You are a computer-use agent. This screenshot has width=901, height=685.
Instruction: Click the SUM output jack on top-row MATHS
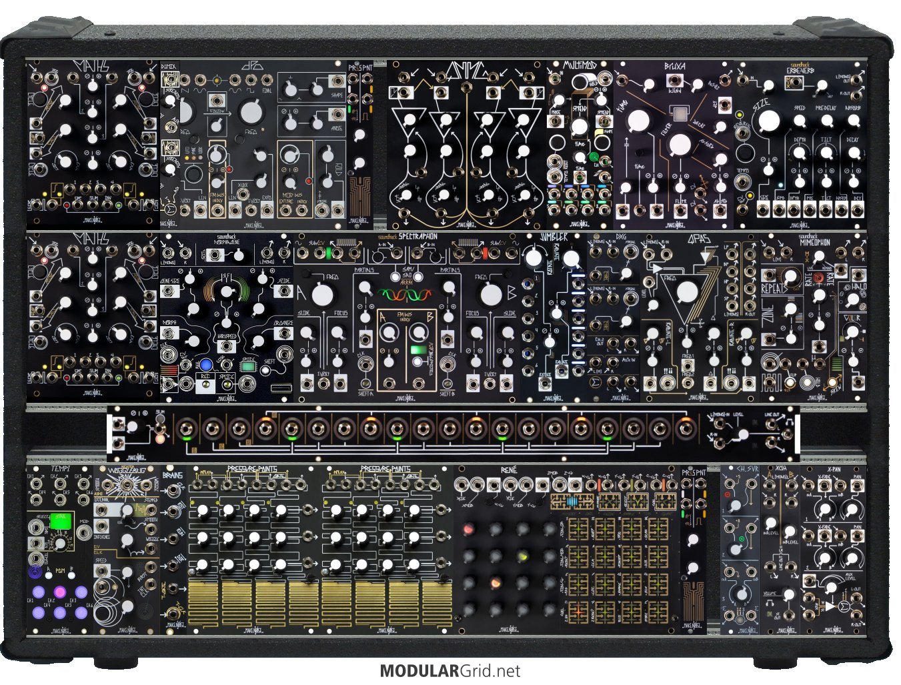pyautogui.click(x=94, y=206)
